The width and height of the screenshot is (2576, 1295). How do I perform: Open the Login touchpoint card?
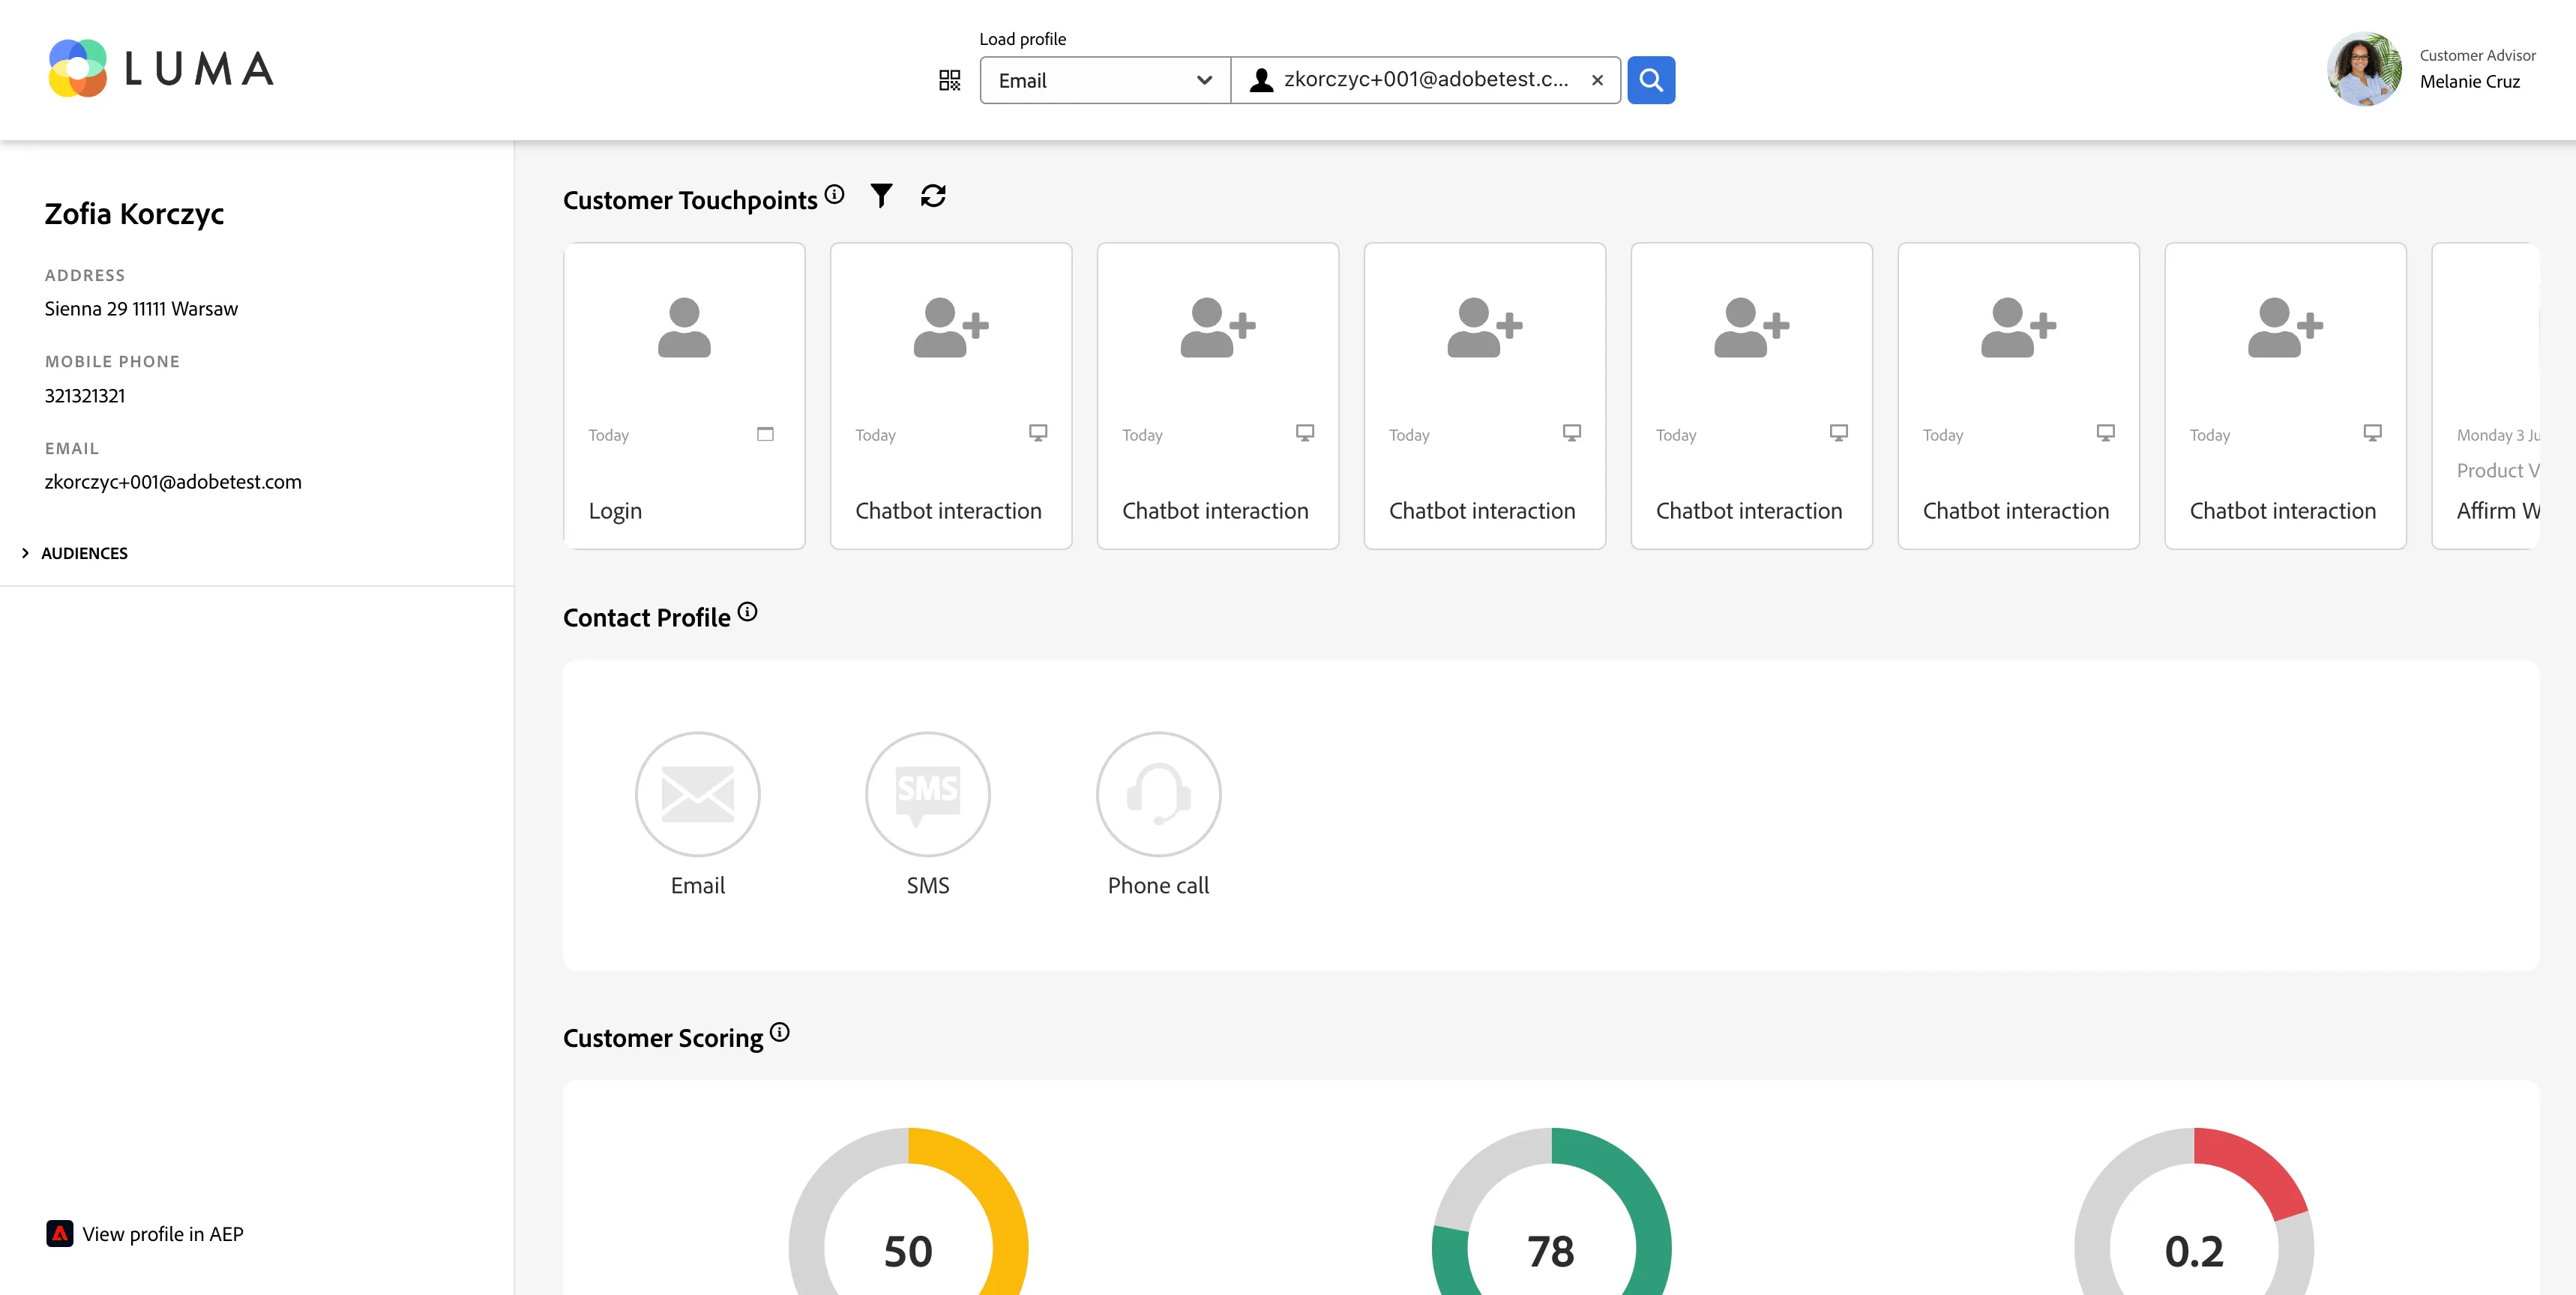pos(684,396)
